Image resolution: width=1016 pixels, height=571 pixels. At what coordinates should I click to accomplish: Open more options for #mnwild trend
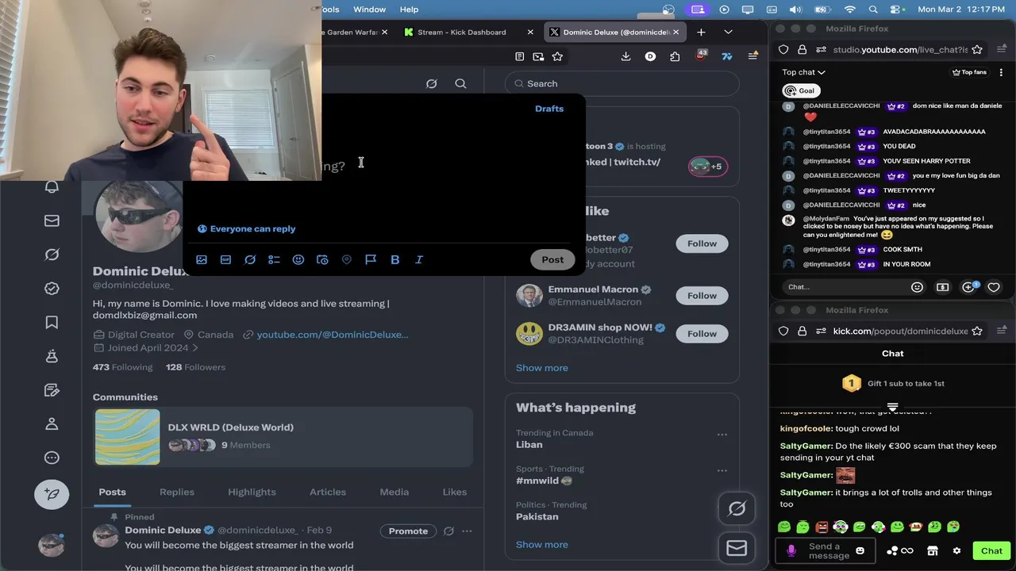pyautogui.click(x=722, y=470)
